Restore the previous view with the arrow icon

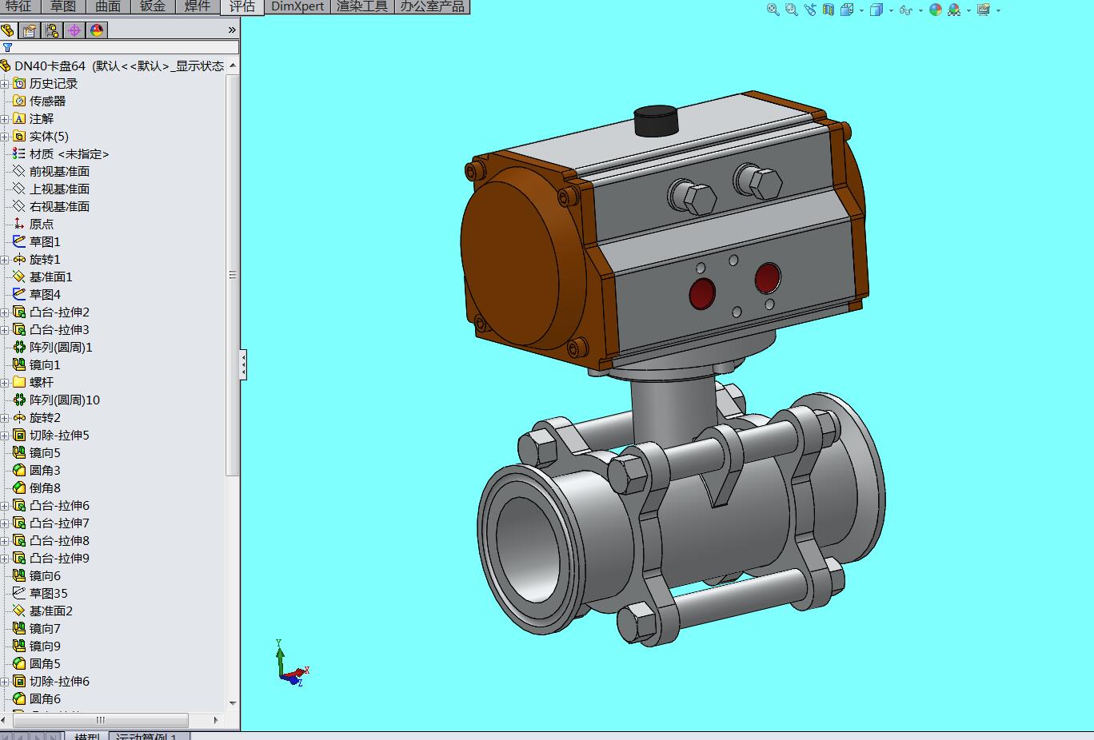810,10
